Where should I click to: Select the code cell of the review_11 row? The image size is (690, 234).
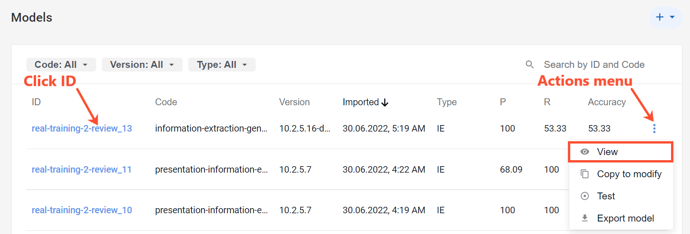coord(211,169)
